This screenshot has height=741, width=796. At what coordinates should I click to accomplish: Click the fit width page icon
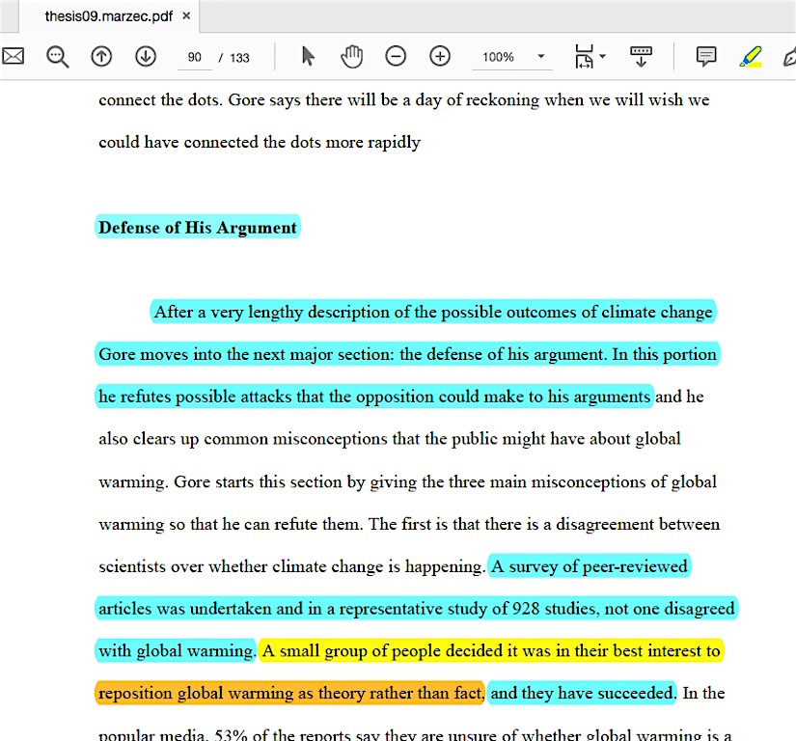(x=584, y=57)
